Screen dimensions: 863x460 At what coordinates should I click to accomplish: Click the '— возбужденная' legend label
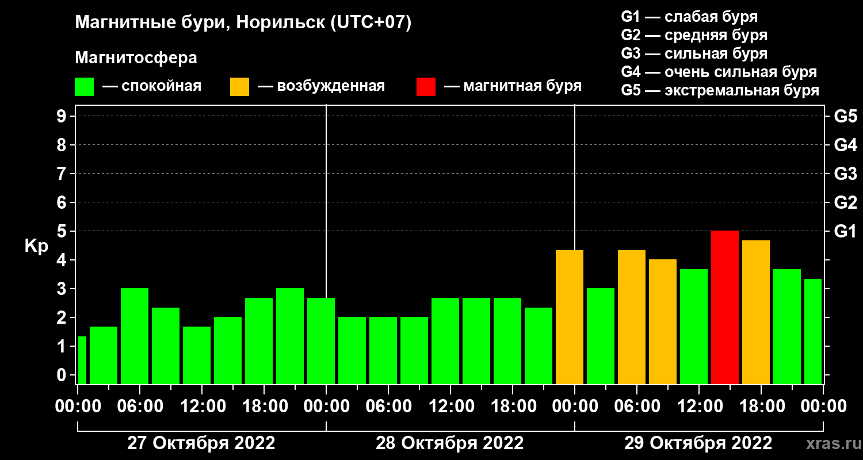click(321, 87)
